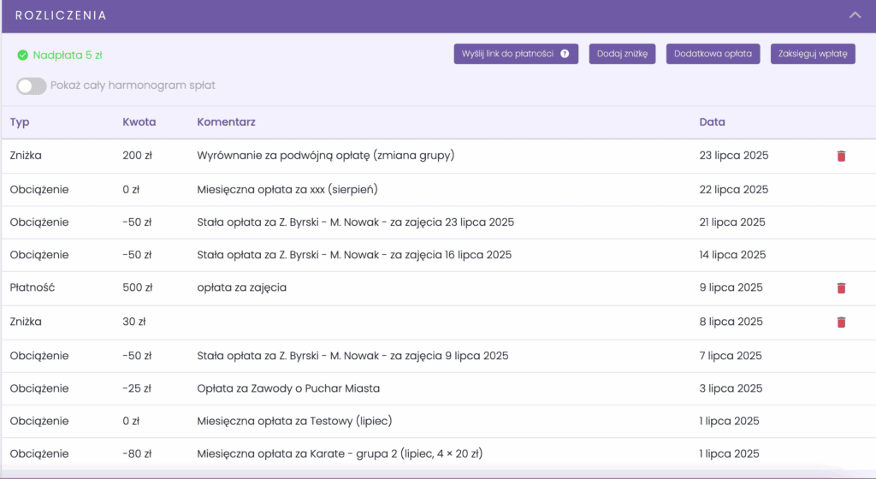The height and width of the screenshot is (479, 876).
Task: Click the green Nadpłata checkmark icon
Action: tap(22, 56)
